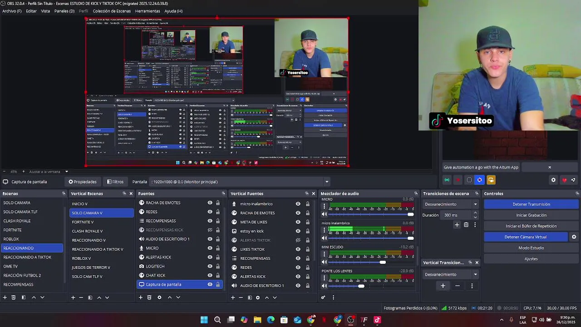This screenshot has width=581, height=327.
Task: Click Iniciar el Búfer de Repetición
Action: pyautogui.click(x=531, y=226)
